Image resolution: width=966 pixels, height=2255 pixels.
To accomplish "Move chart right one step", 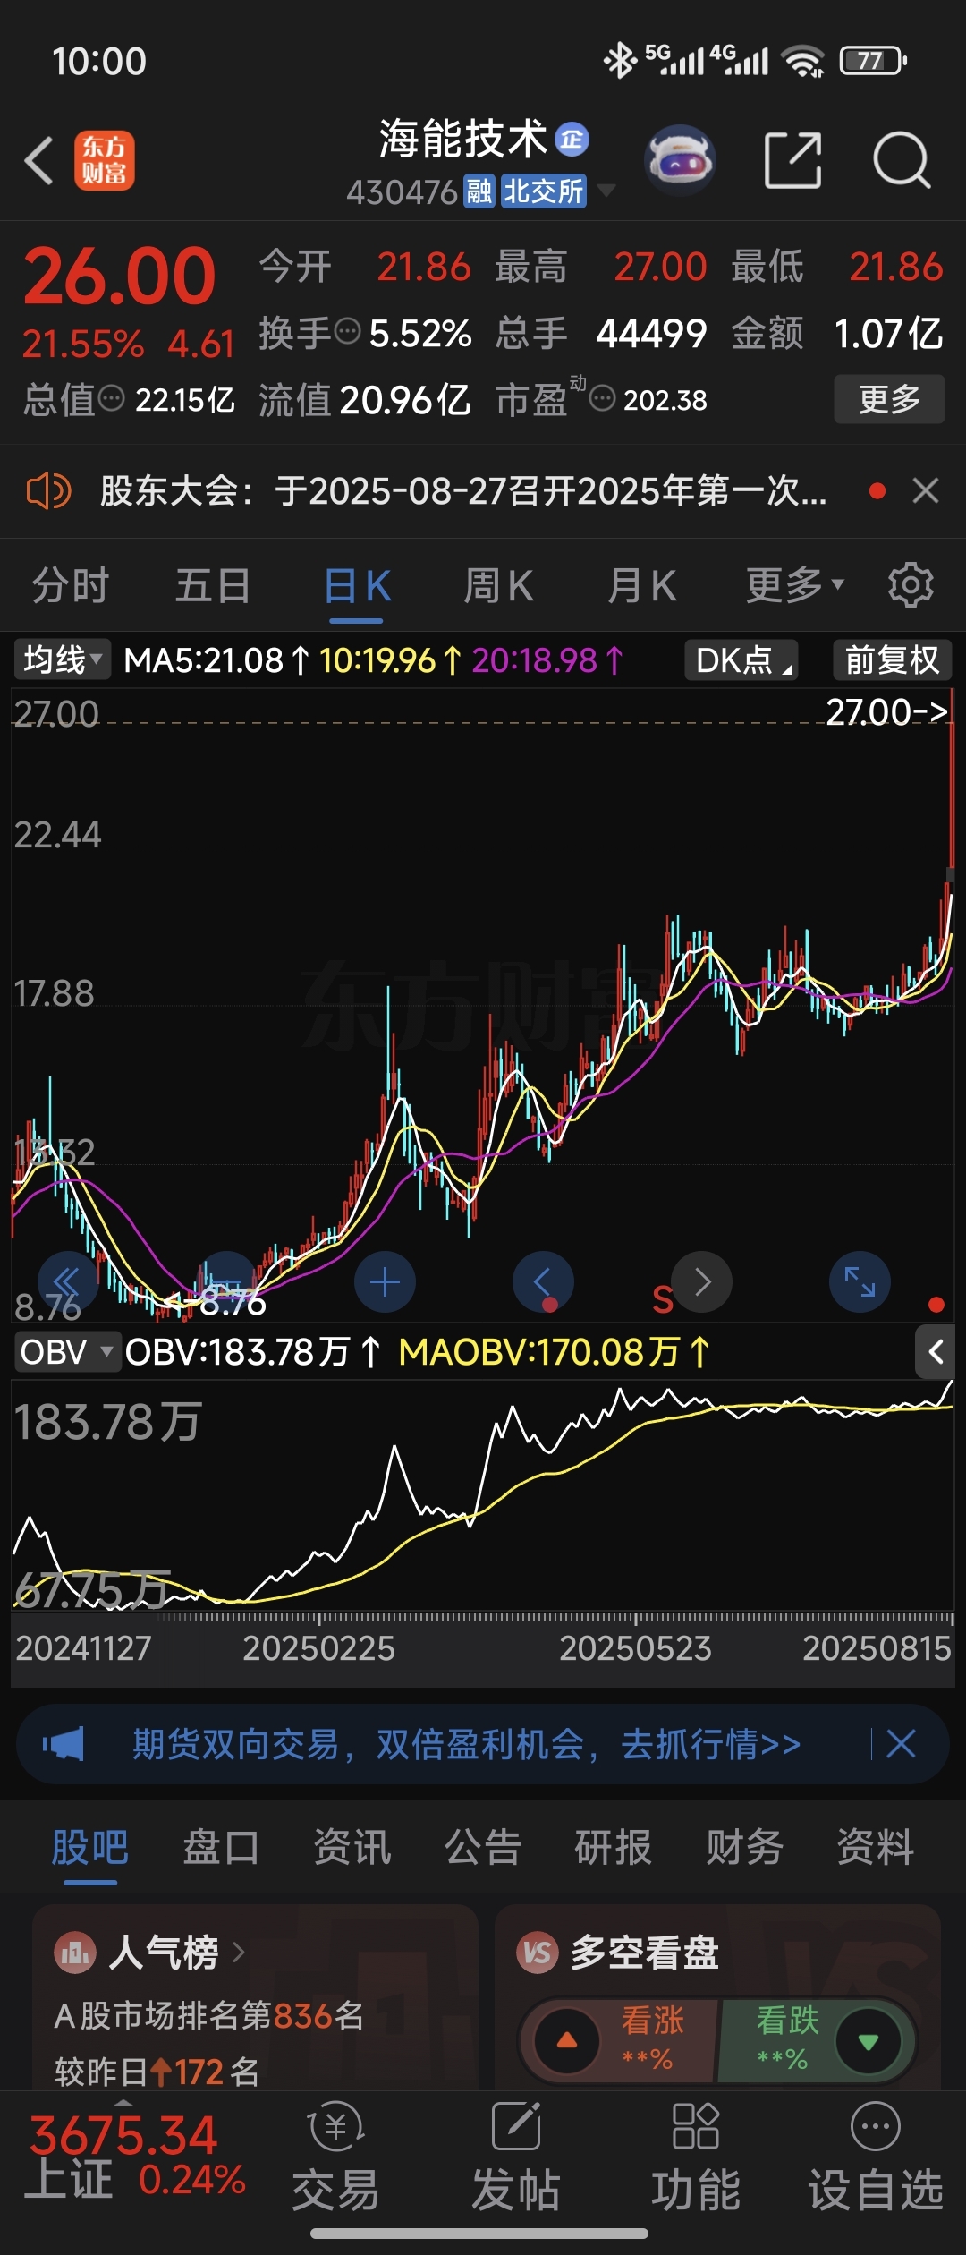I will 702,1282.
